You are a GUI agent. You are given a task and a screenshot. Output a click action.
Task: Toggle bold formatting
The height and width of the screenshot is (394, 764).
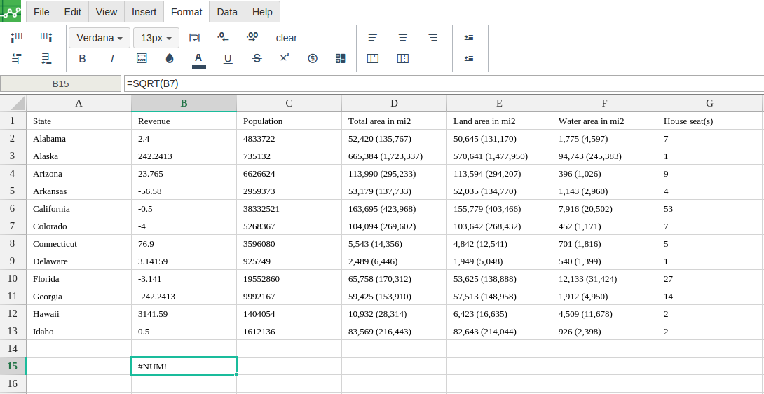[x=82, y=59]
